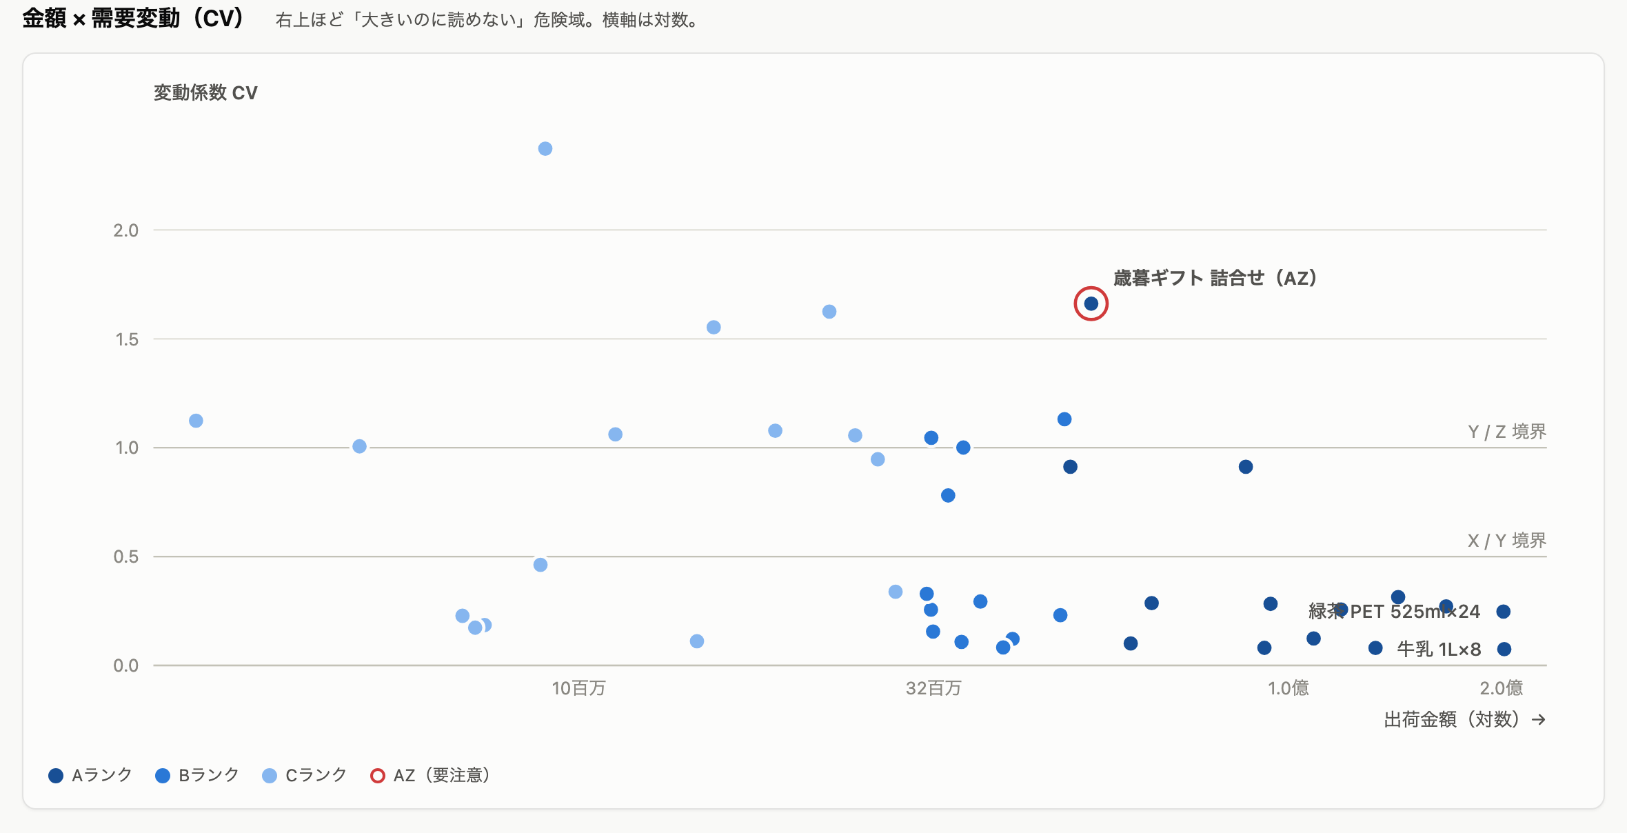Image resolution: width=1627 pixels, height=833 pixels.
Task: Click the 牛乳 1L×8 label
Action: 1439,649
